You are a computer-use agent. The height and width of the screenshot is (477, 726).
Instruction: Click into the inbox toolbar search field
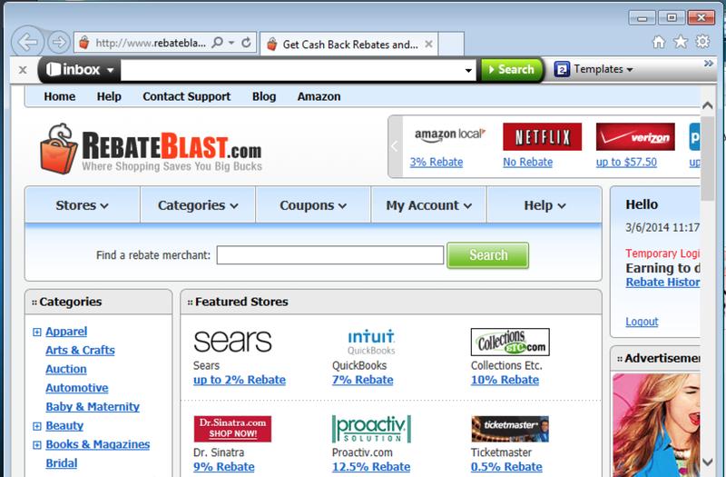point(292,71)
